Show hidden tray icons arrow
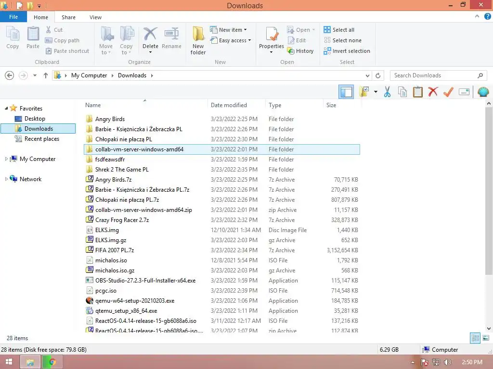The width and height of the screenshot is (493, 369). [x=413, y=362]
